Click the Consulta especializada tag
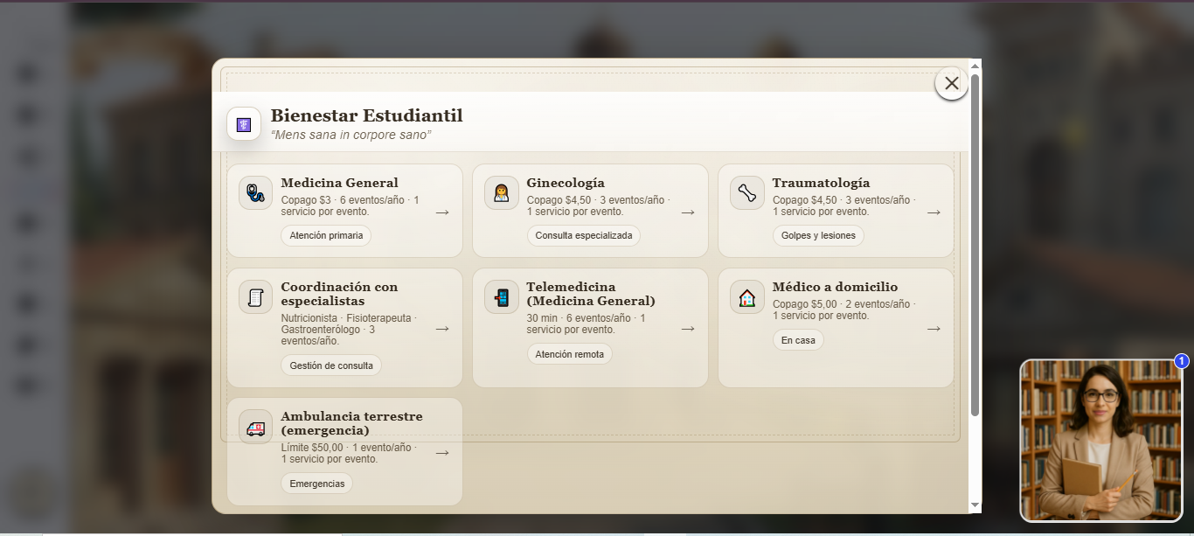This screenshot has width=1194, height=536. 583,236
